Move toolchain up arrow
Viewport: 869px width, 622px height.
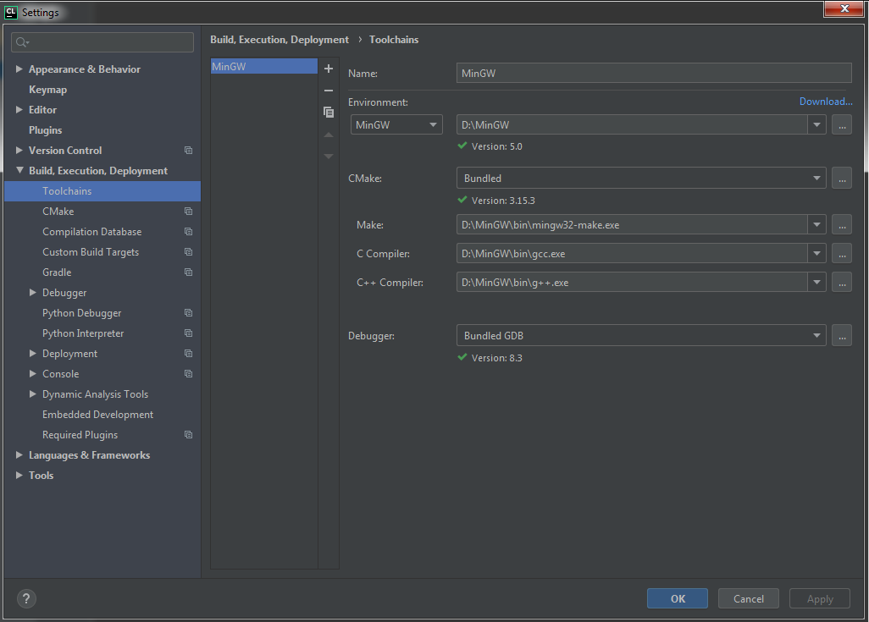point(329,135)
